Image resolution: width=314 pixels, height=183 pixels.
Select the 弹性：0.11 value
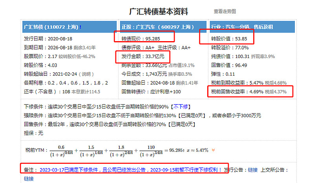(x=223, y=74)
